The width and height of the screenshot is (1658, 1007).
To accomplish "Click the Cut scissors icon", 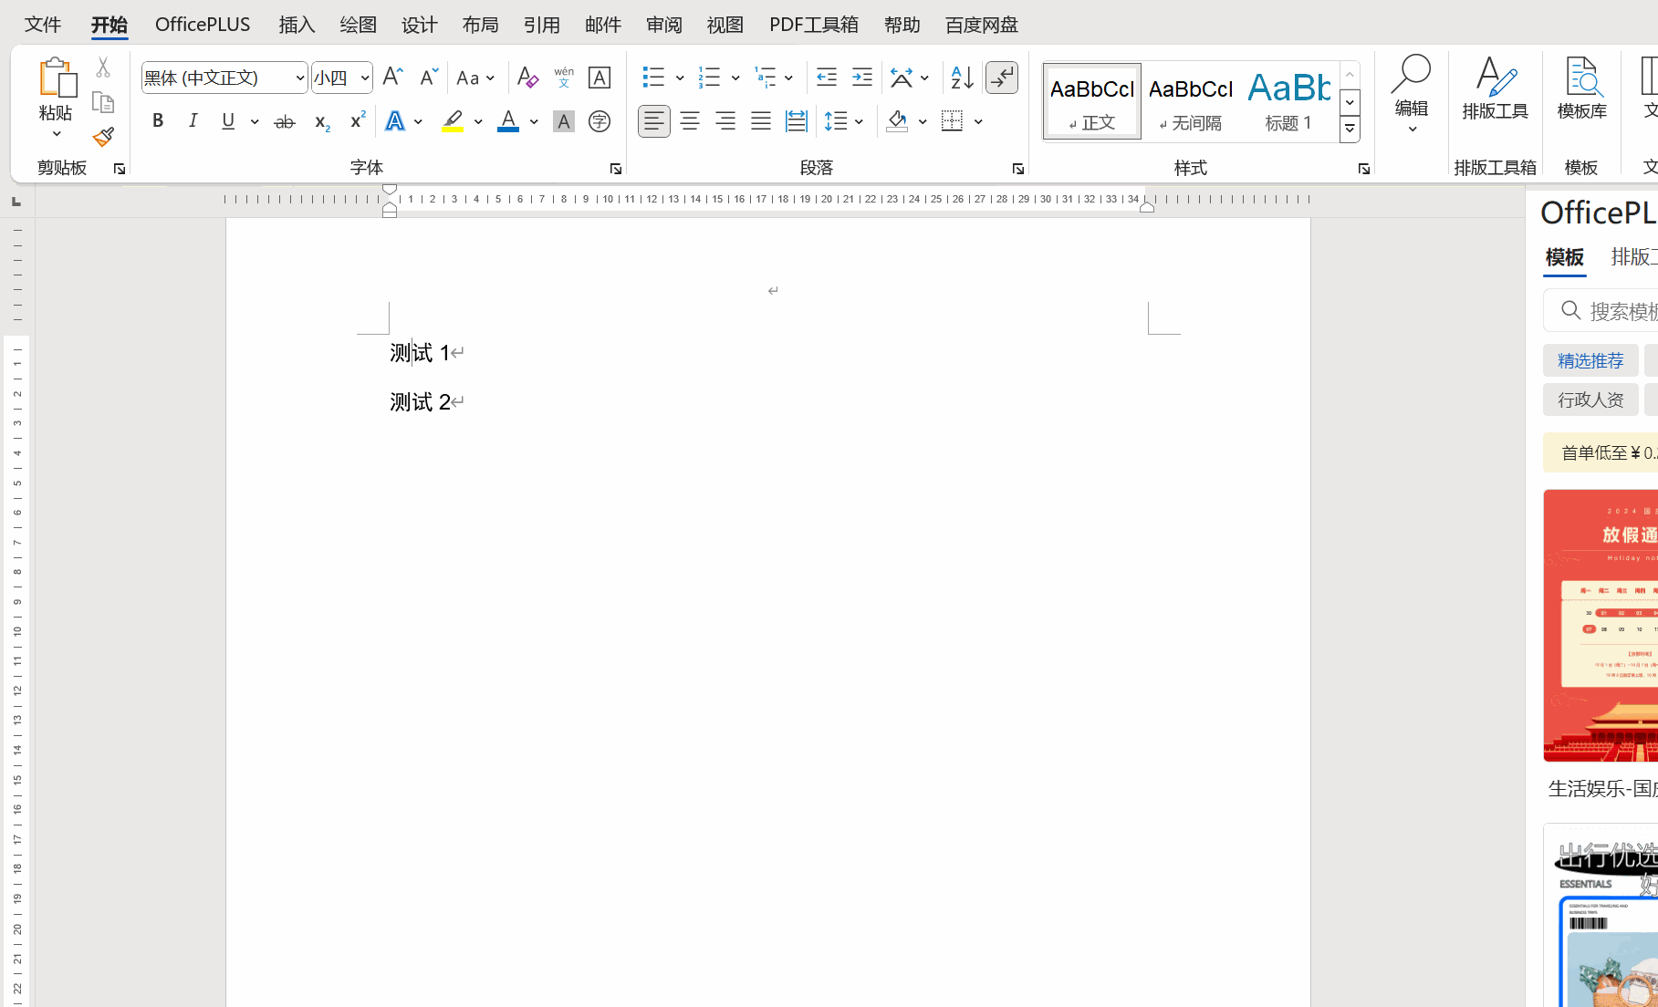I will click(x=103, y=67).
